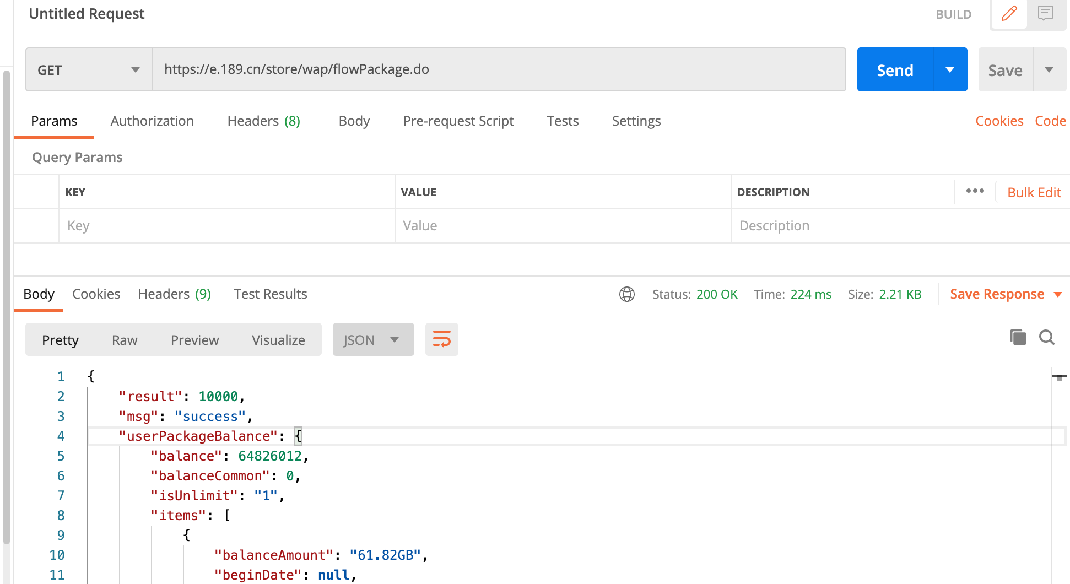Open the Code link

click(1050, 121)
